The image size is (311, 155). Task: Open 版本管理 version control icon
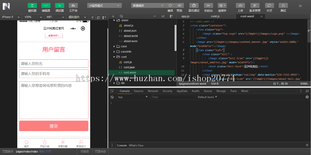[255, 6]
